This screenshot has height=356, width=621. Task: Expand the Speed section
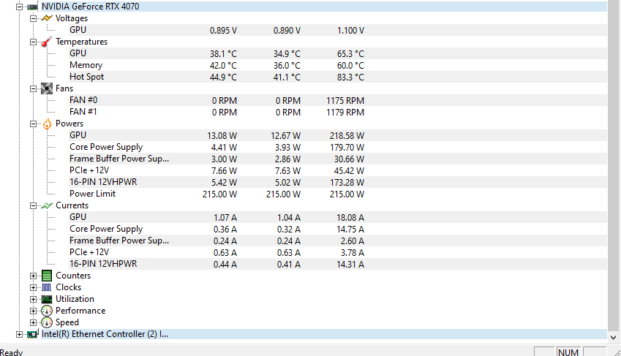pyautogui.click(x=33, y=322)
